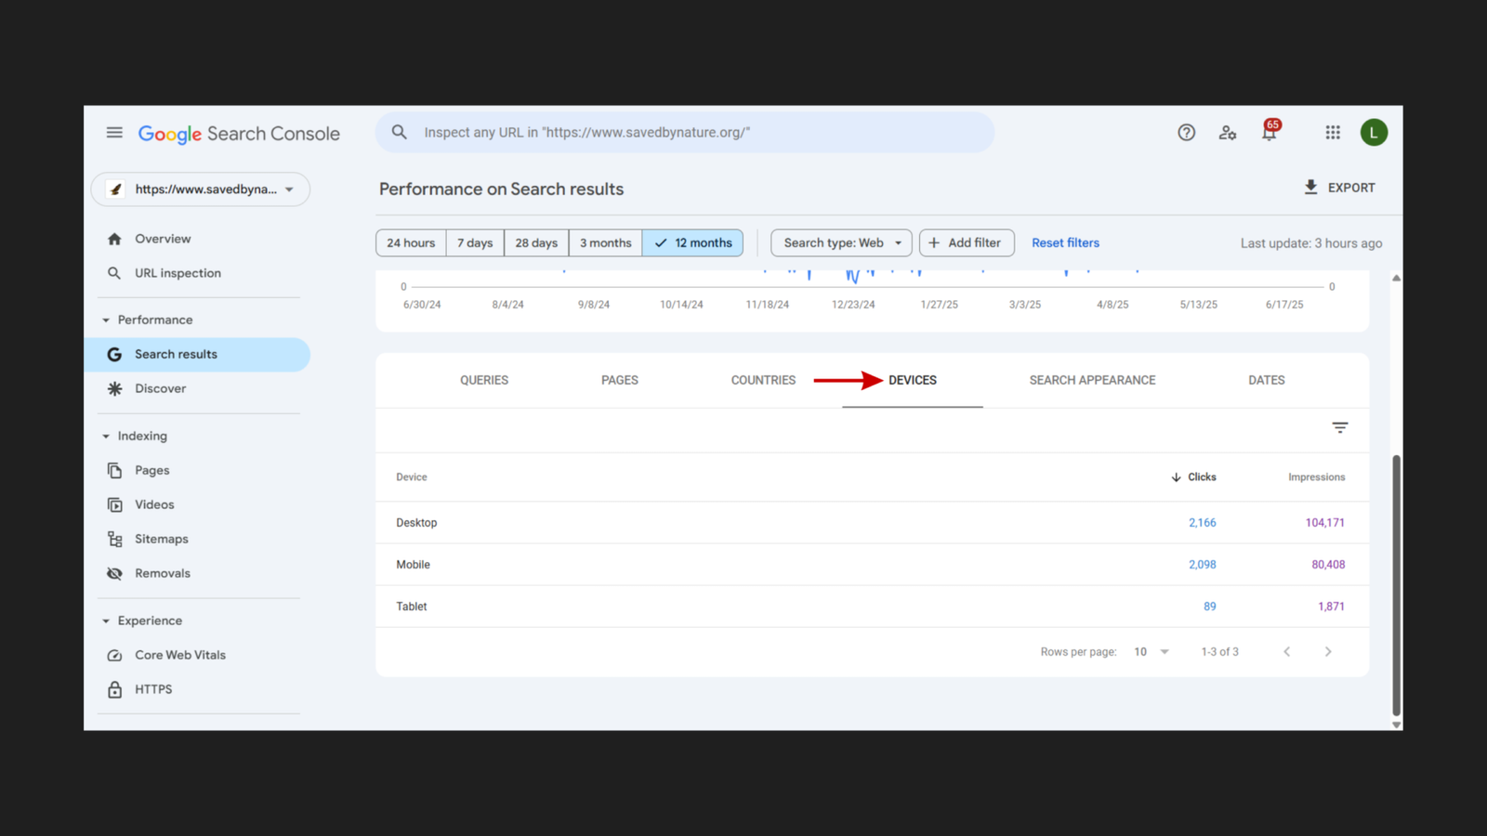Collapse the Indexing section

pos(106,436)
